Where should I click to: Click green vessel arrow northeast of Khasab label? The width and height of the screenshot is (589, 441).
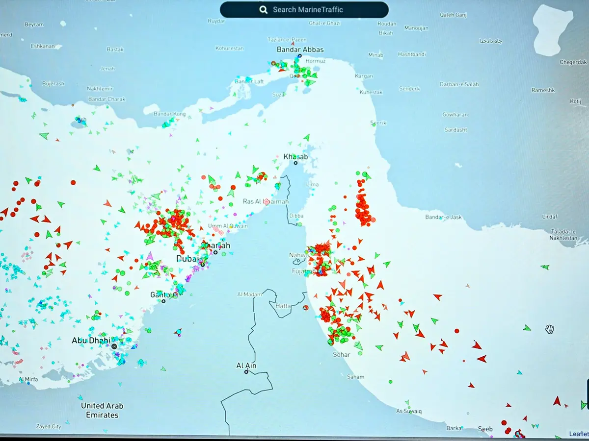[x=307, y=138]
